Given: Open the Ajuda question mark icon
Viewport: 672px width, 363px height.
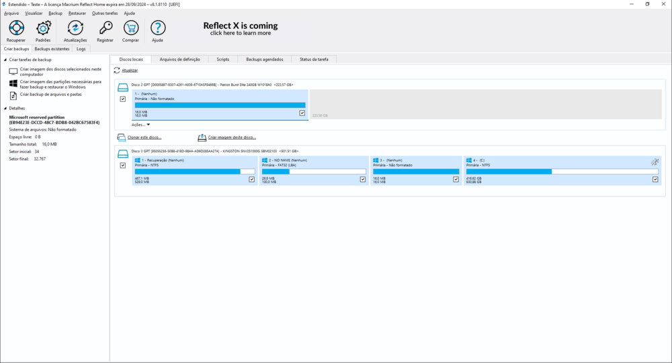Looking at the screenshot, I should 157,28.
